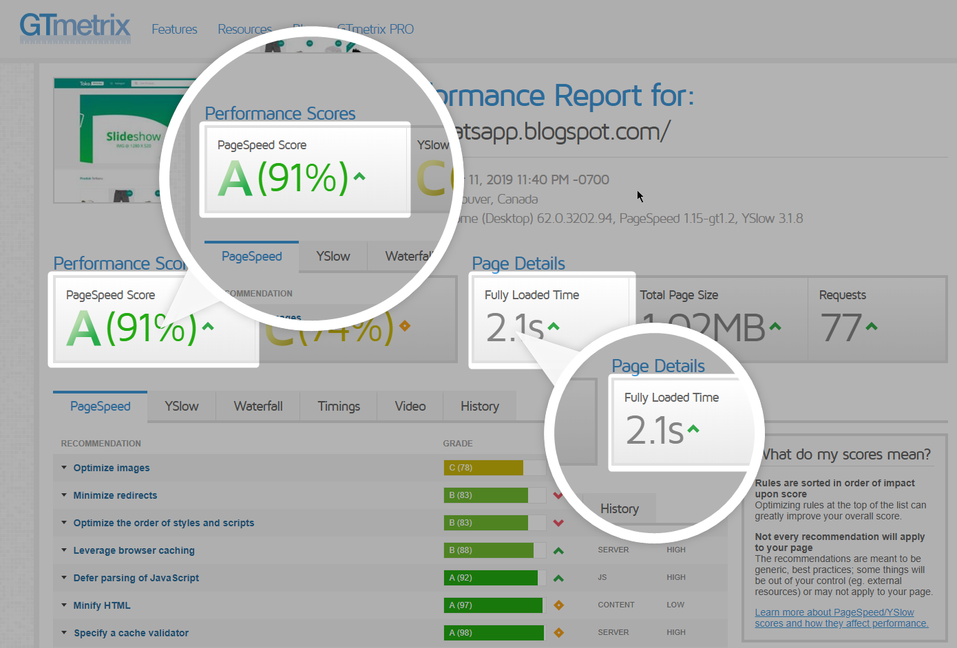
Task: Click the GRADE column header
Action: (x=458, y=444)
